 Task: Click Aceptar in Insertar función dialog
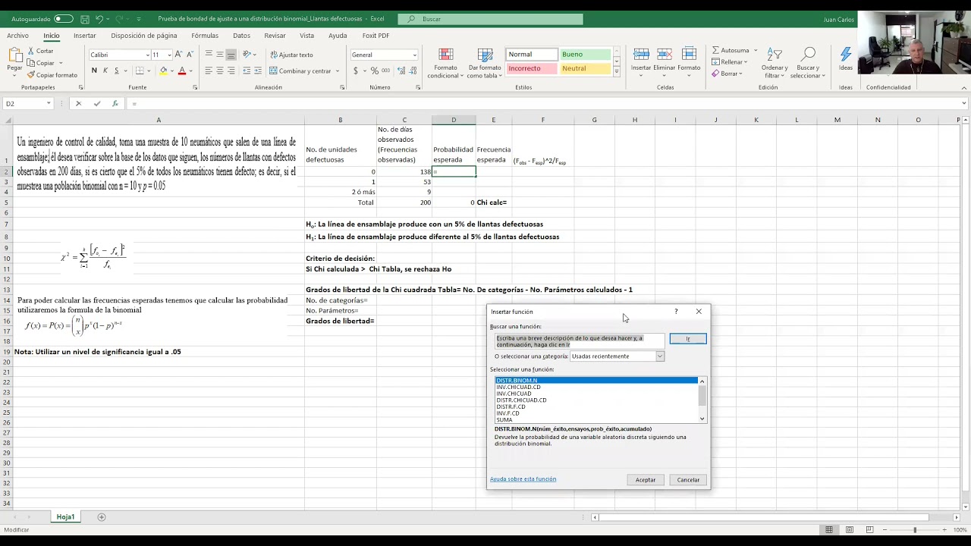coord(646,479)
